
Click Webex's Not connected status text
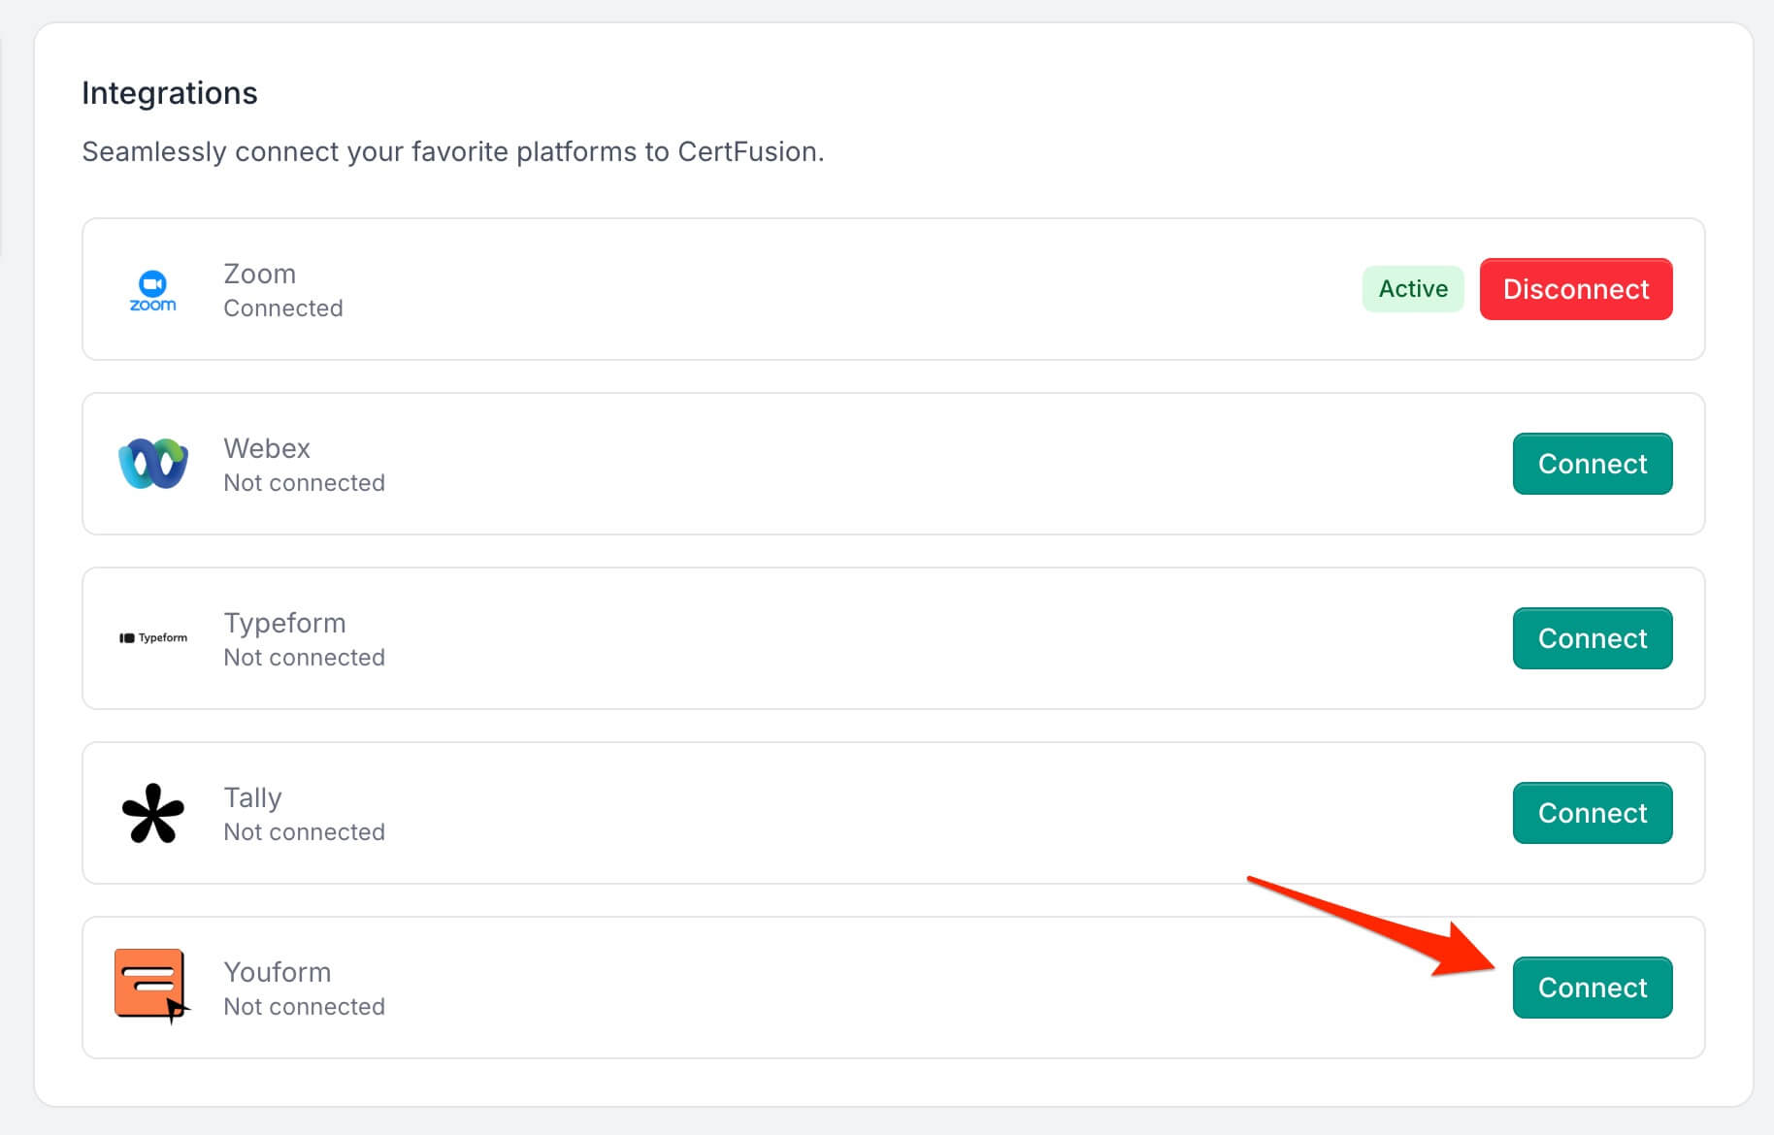[305, 483]
